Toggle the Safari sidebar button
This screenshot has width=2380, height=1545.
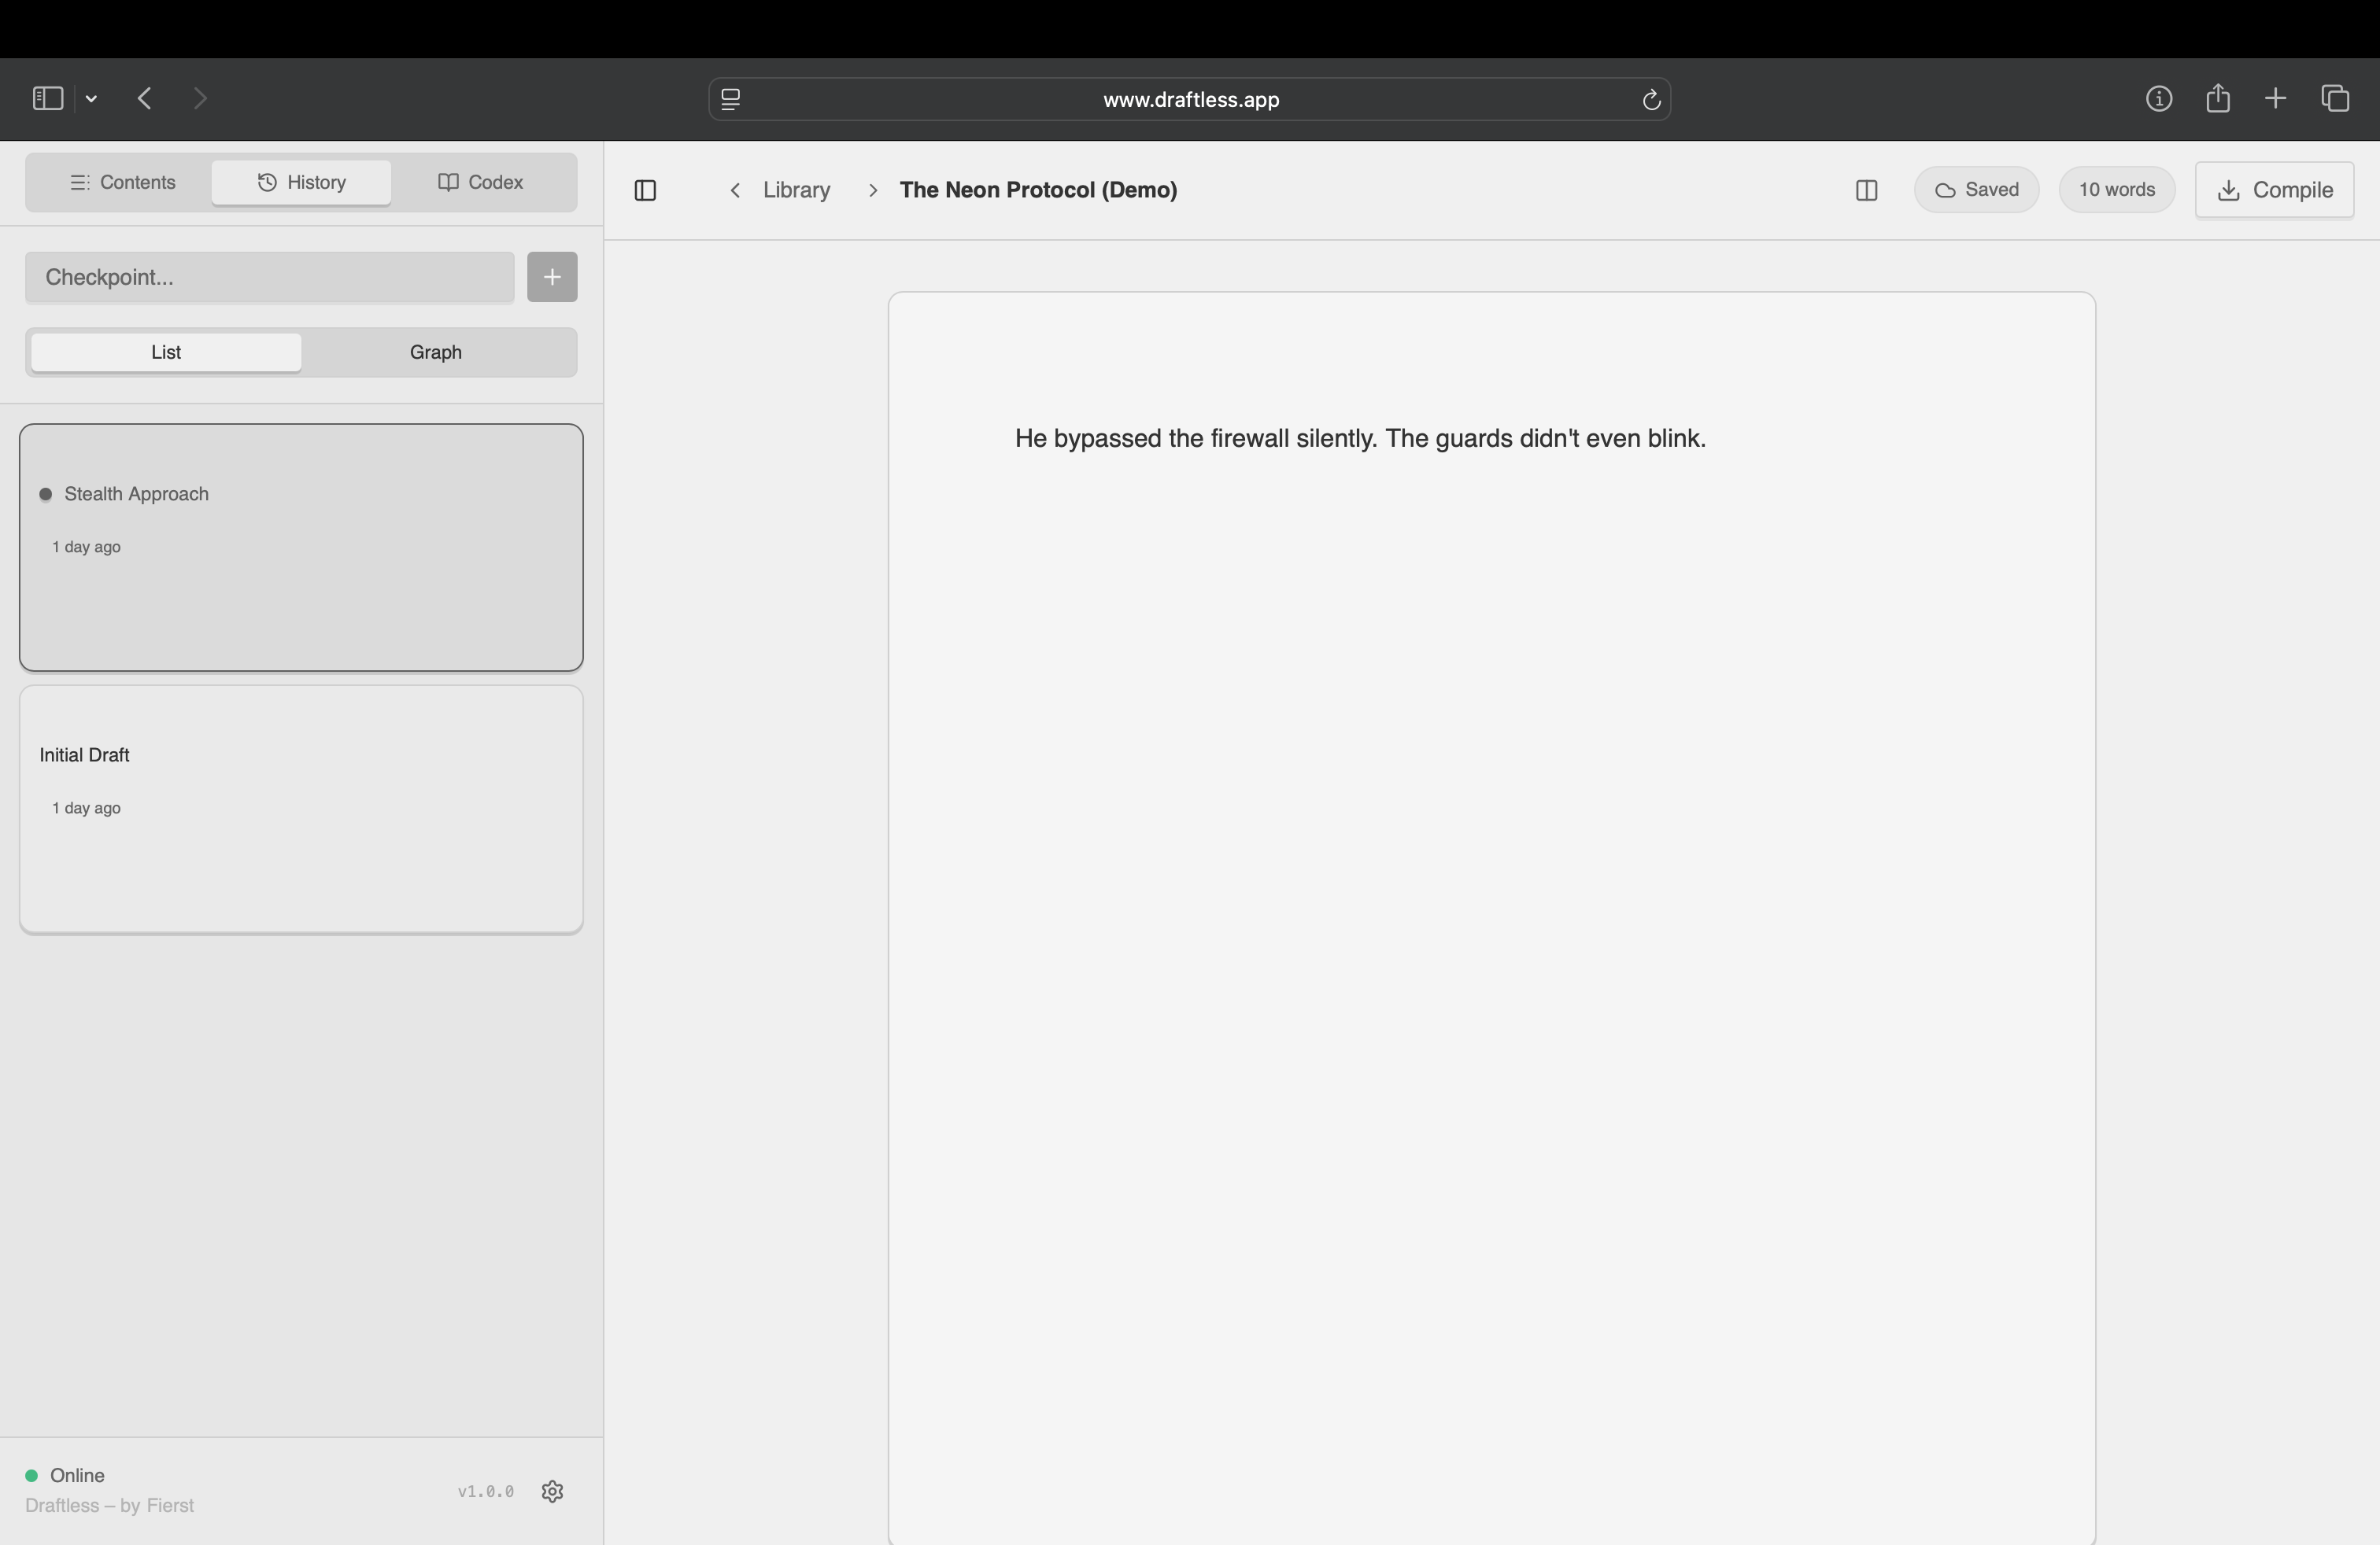click(47, 98)
